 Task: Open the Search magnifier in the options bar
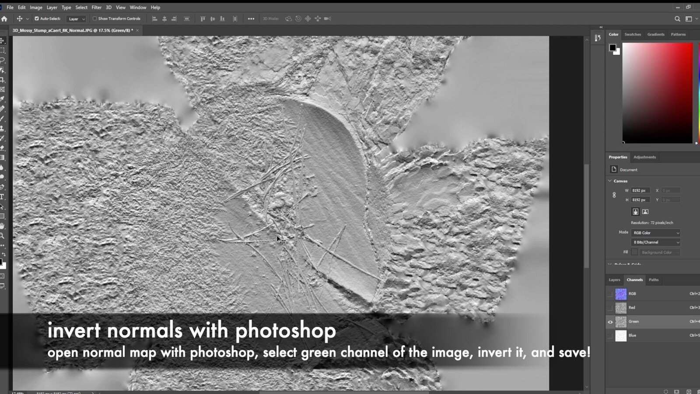coord(677,19)
